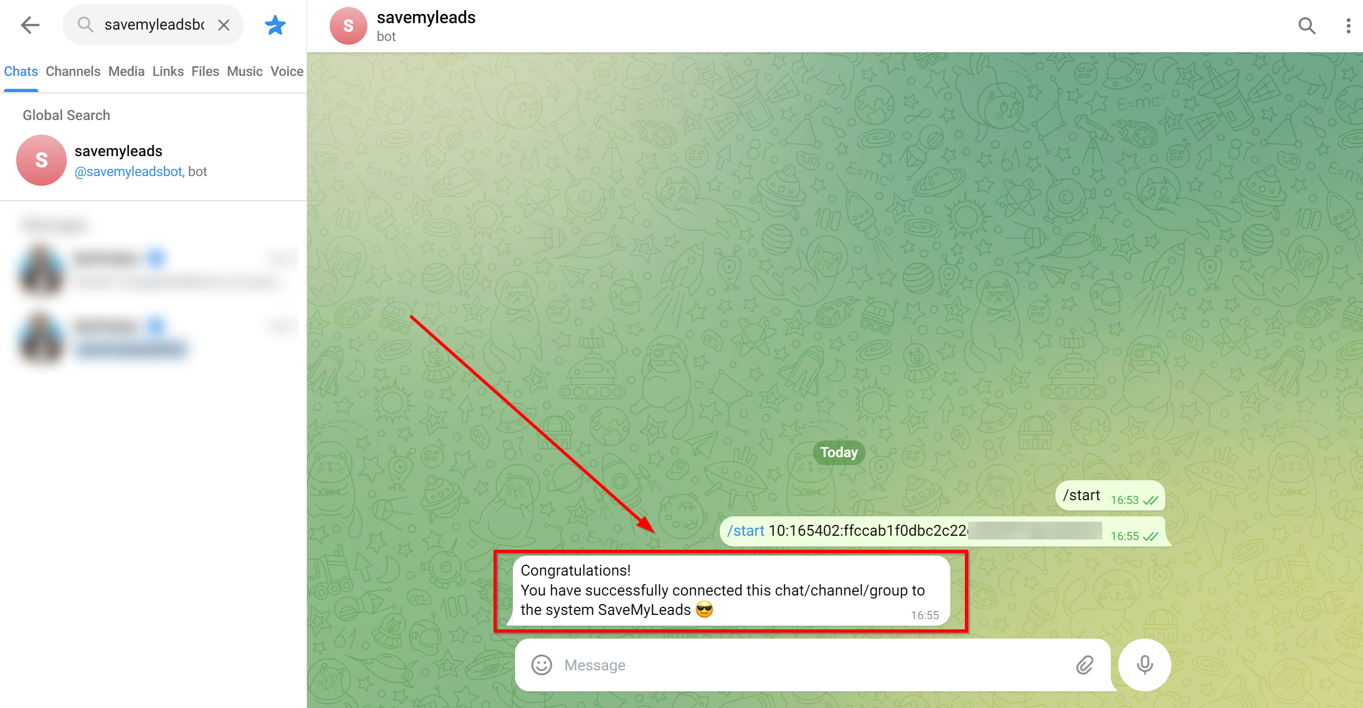This screenshot has width=1363, height=708.
Task: Click the attachment paperclip icon
Action: (1086, 665)
